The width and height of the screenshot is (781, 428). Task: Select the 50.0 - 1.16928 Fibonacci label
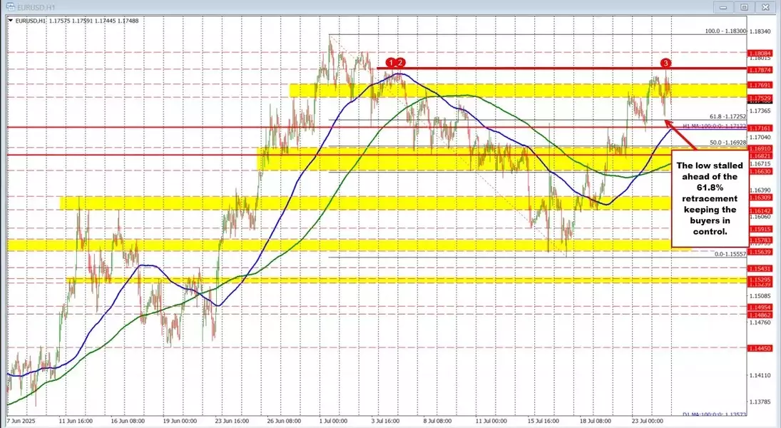pos(726,143)
